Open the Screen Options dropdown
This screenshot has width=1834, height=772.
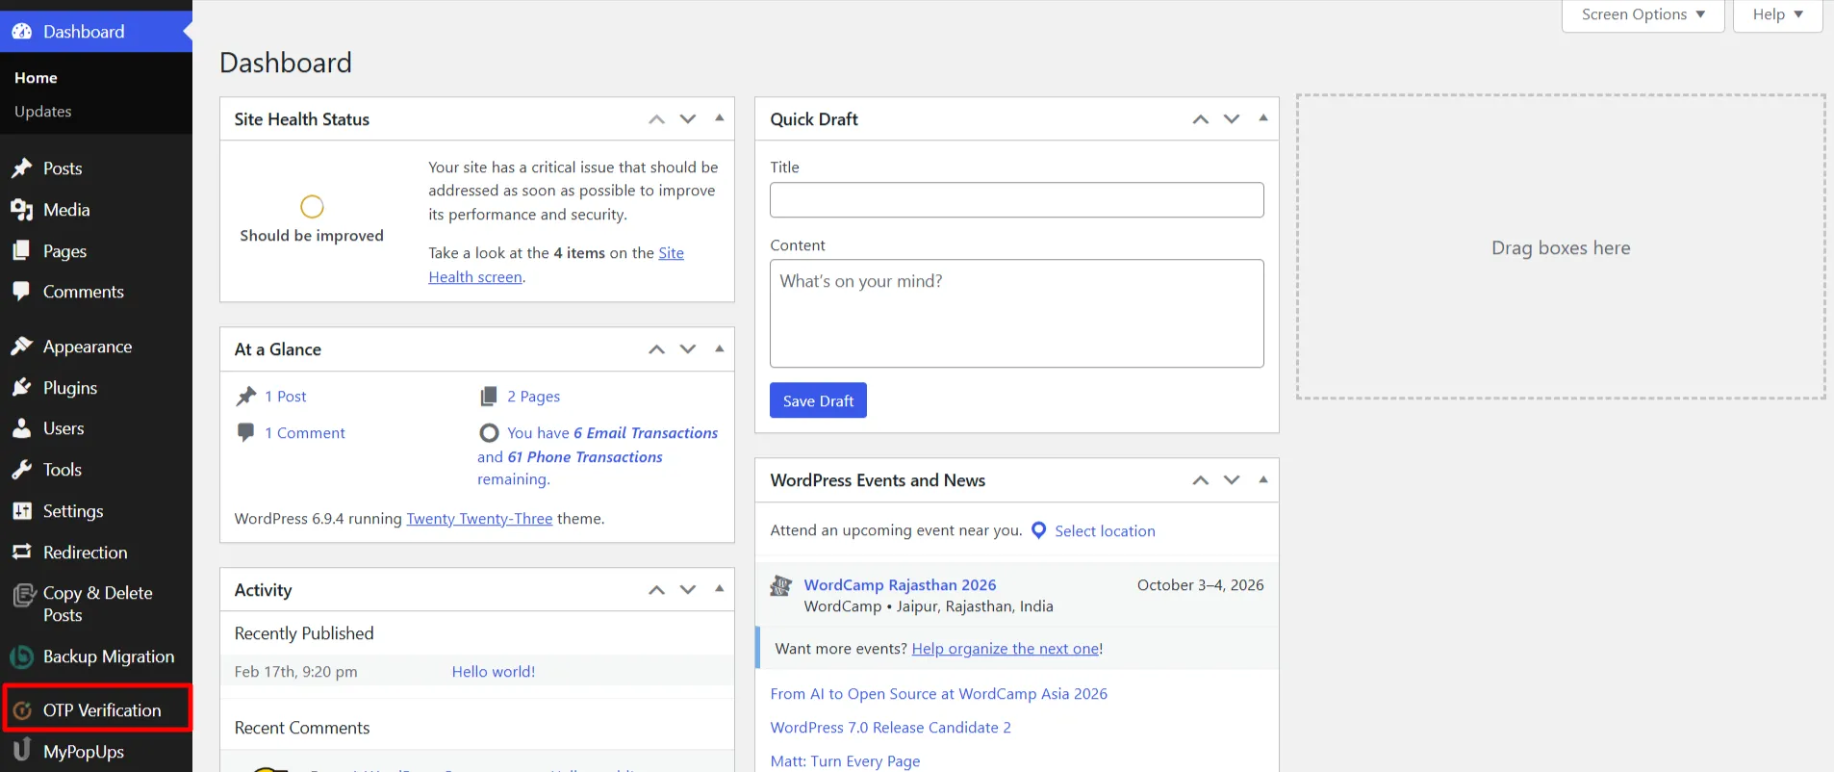1643,14
